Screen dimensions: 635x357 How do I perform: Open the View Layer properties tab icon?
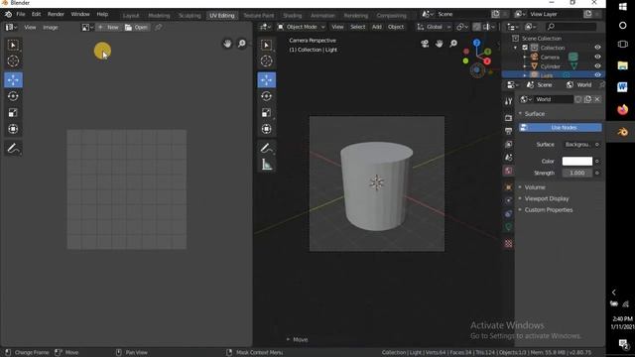coord(509,145)
